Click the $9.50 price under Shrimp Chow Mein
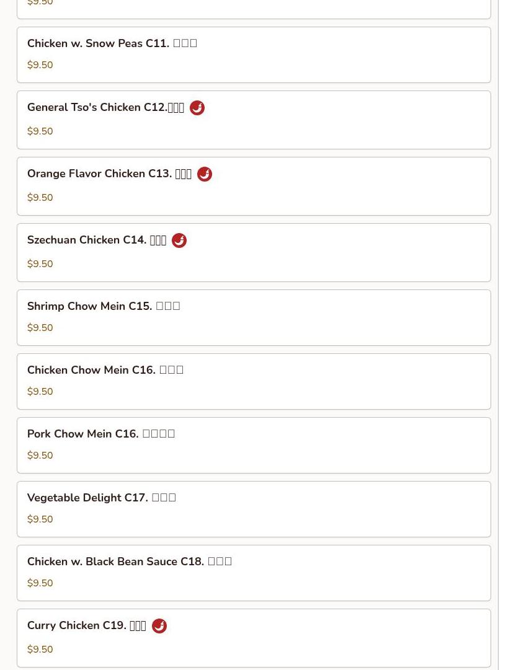Viewport: 511px width, 670px height. pos(40,328)
